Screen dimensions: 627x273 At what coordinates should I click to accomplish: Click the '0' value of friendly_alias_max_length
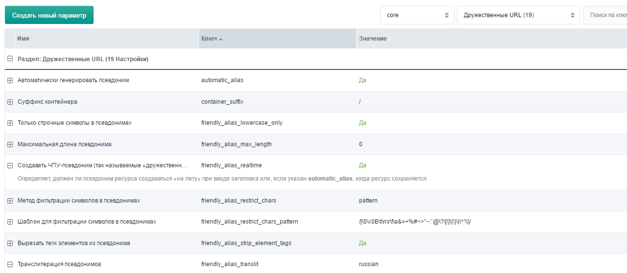pos(361,144)
